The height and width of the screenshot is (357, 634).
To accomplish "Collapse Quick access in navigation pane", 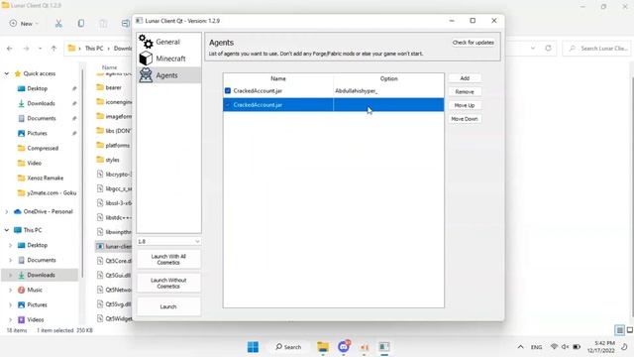I will pyautogui.click(x=7, y=73).
